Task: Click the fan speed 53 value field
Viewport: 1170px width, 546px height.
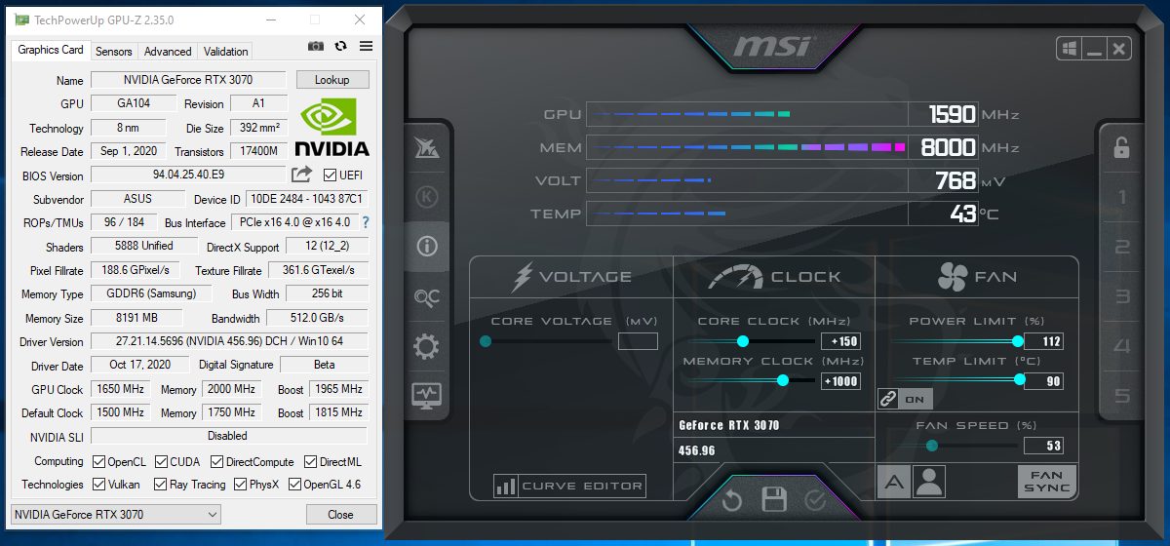Action: 1043,447
